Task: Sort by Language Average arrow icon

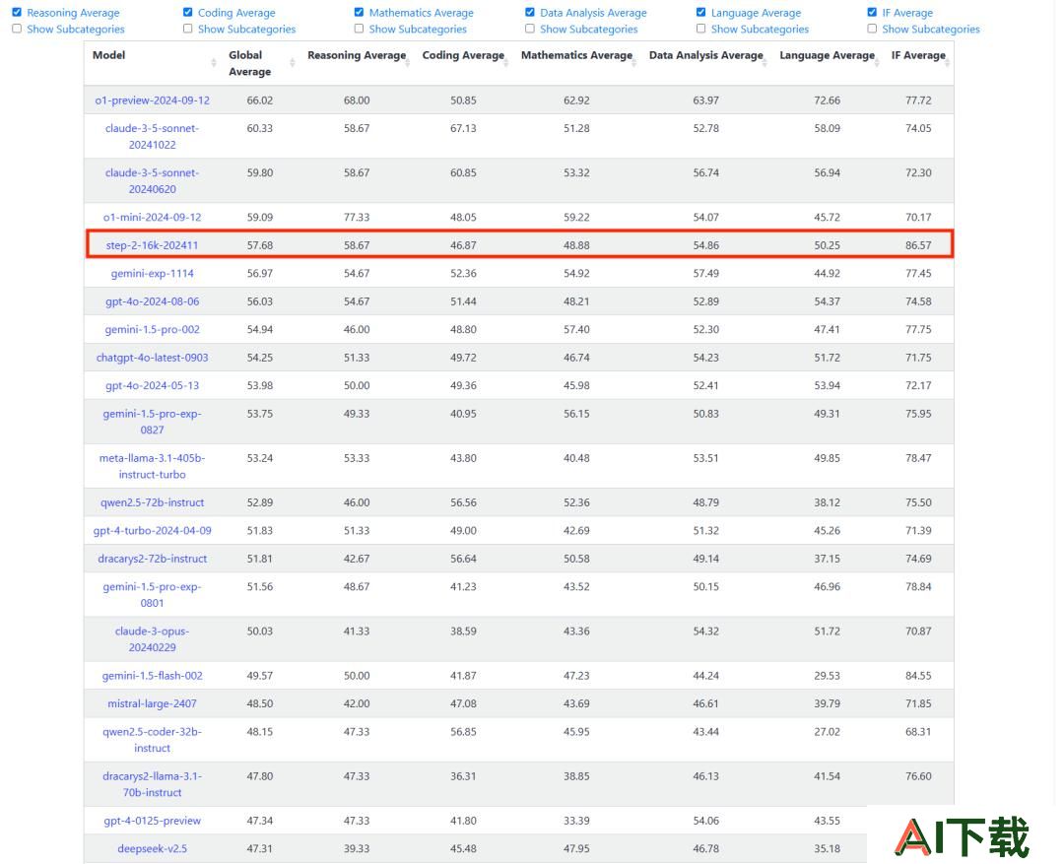Action: [877, 62]
